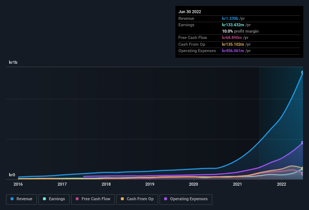Click the Operating Expenses label in tooltip
The width and height of the screenshot is (309, 210).
tap(197, 51)
